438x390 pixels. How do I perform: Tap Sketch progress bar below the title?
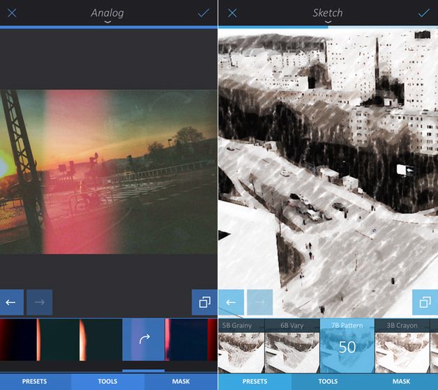point(328,27)
